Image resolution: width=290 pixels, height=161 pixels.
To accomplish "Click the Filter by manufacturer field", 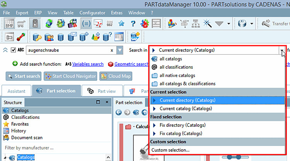I will click(x=56, y=148).
